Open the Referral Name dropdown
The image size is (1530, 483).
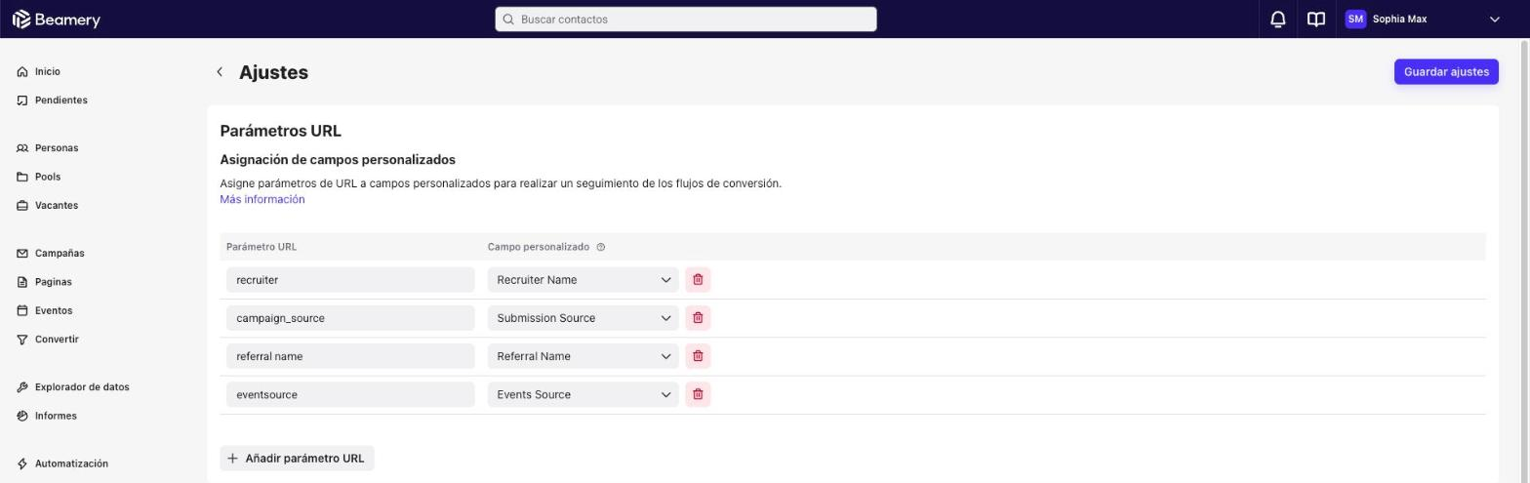coord(583,356)
